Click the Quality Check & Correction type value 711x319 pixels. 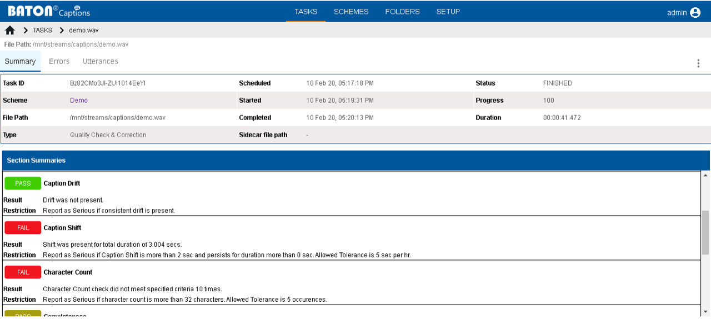tap(108, 135)
